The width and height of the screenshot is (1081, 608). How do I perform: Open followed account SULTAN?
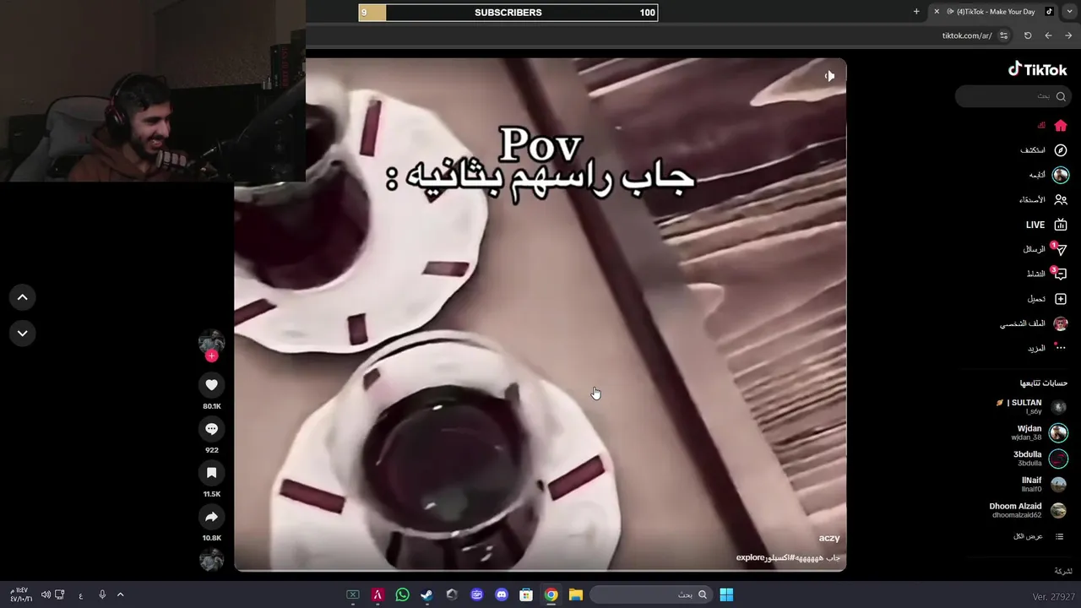[x=1031, y=406]
